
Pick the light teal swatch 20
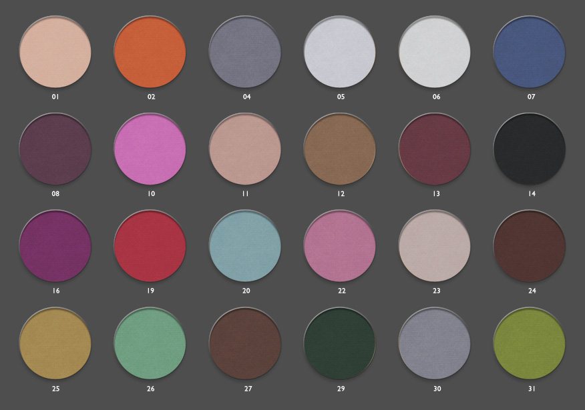[x=245, y=247]
